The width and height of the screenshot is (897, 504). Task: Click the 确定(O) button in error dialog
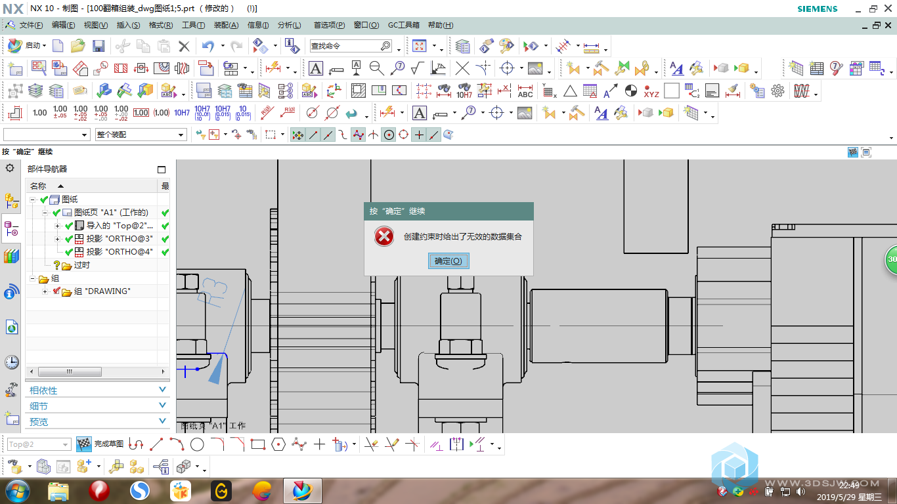click(x=448, y=261)
